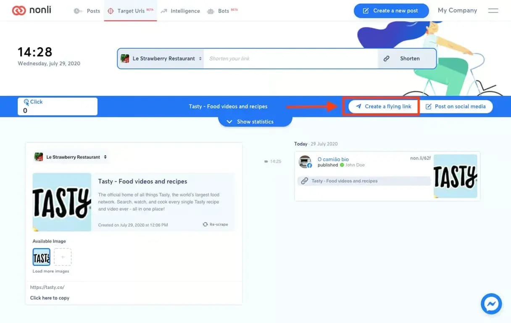Click the add image plus box
This screenshot has height=323, width=511.
(x=63, y=257)
